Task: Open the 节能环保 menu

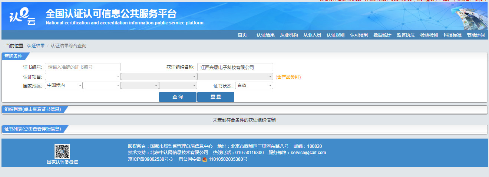Action: (476, 35)
